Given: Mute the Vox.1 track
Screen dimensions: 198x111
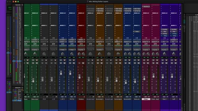Looking at the screenshot, I should pyautogui.click(x=166, y=63).
